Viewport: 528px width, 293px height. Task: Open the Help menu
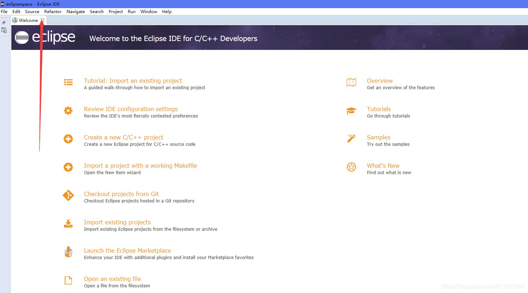point(167,12)
